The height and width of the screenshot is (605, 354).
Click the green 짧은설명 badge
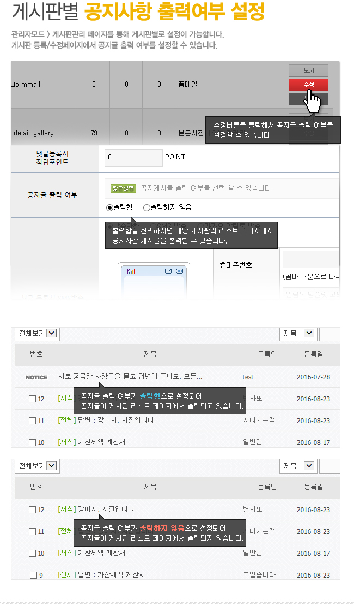pyautogui.click(x=123, y=188)
